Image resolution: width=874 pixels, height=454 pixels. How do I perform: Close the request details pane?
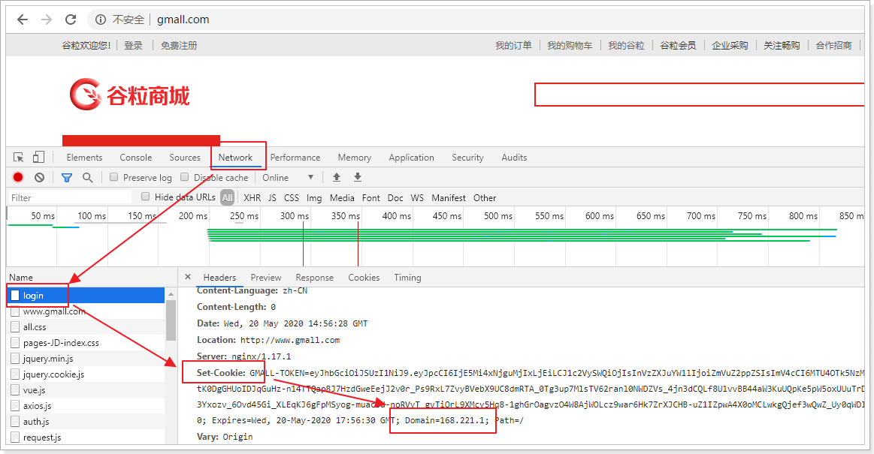click(x=188, y=277)
